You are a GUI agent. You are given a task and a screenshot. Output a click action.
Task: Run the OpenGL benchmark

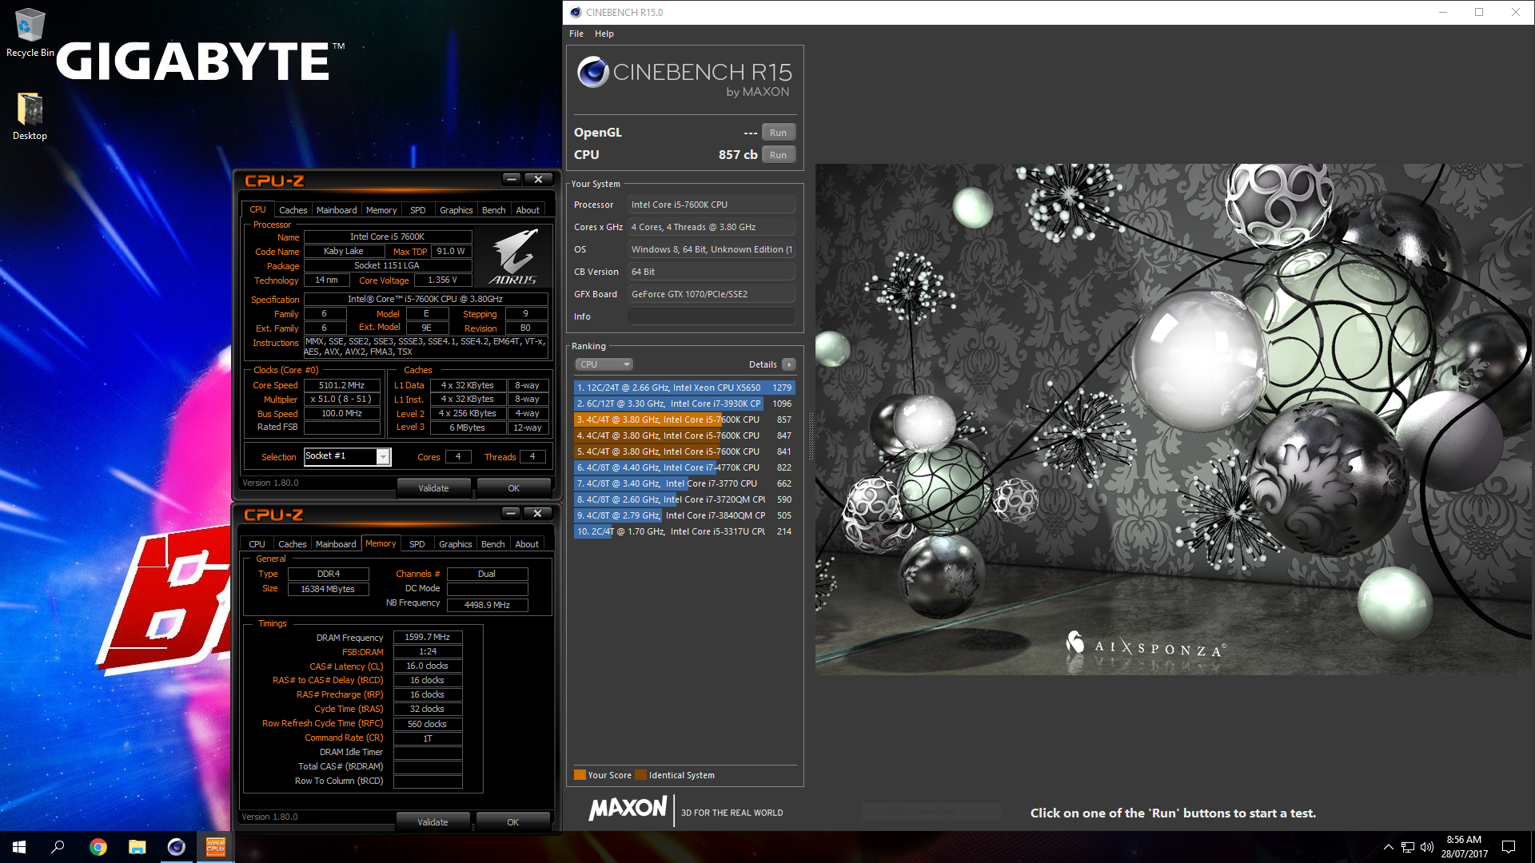(x=778, y=133)
